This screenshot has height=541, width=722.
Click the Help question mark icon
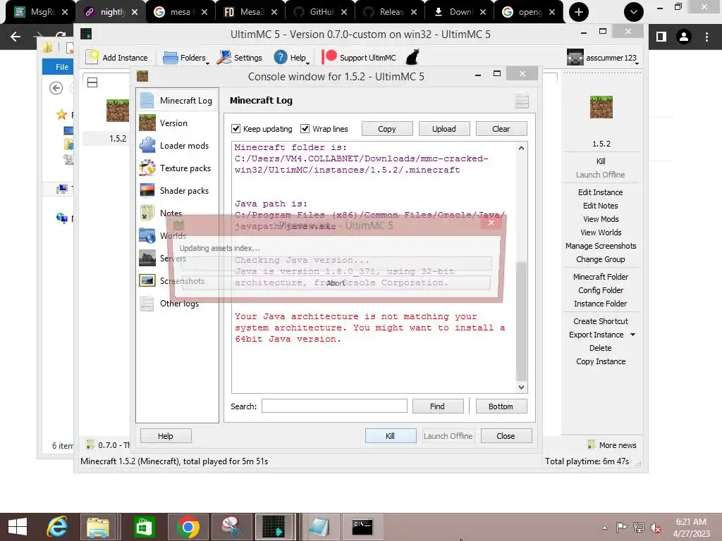(x=281, y=57)
